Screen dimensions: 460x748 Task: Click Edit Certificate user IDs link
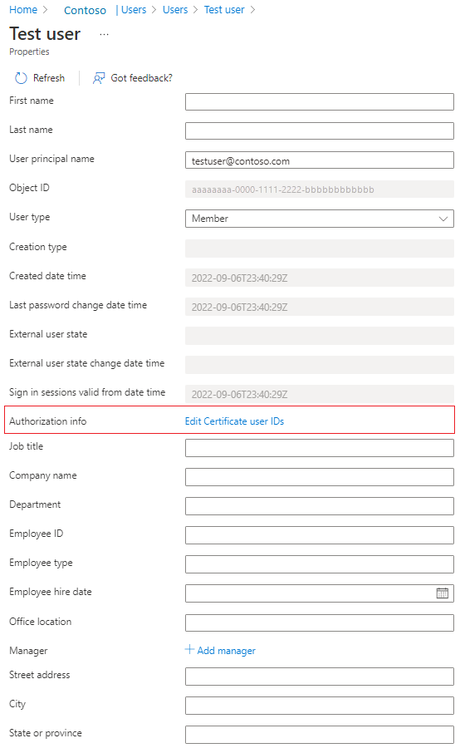pos(234,421)
